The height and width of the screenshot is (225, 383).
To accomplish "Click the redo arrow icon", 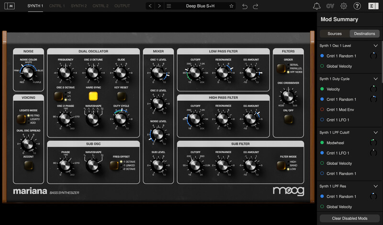I will click(256, 6).
